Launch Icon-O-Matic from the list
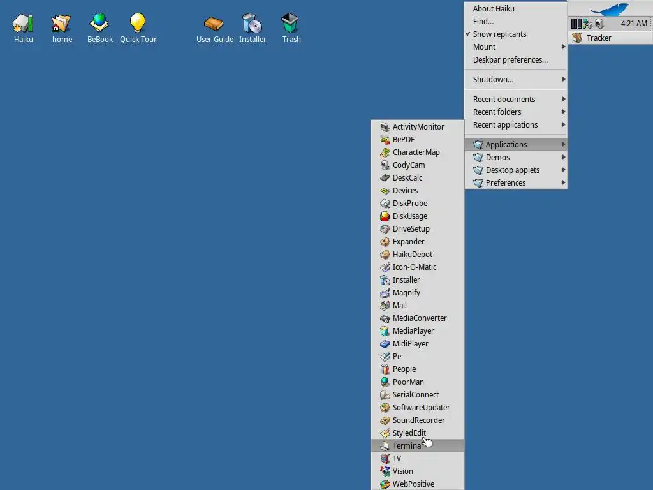The image size is (653, 490). click(418, 267)
